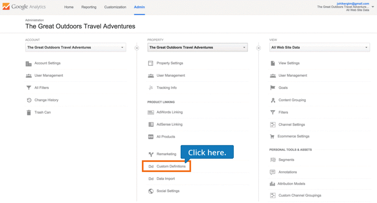Click the Segments icon
Viewport: 377px width, 203px height.
click(273, 160)
